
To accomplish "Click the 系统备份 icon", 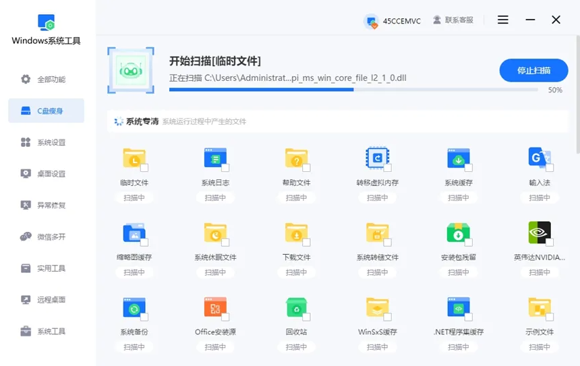I will (x=134, y=307).
